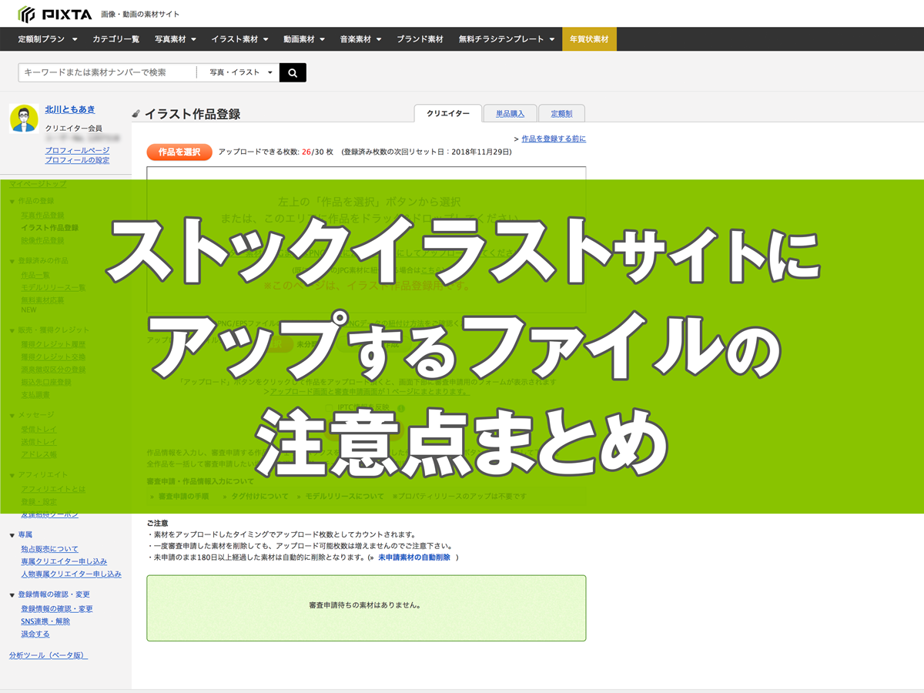
Task: Open the 動画素材 dropdown menu
Action: click(304, 39)
